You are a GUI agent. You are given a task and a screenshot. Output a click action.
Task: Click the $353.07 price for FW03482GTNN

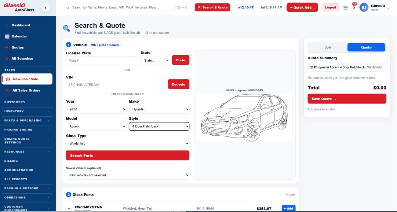pyautogui.click(x=264, y=209)
